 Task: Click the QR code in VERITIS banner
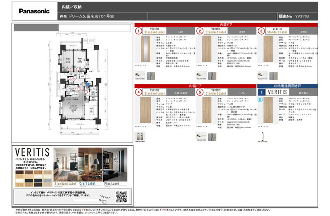pos(121,196)
